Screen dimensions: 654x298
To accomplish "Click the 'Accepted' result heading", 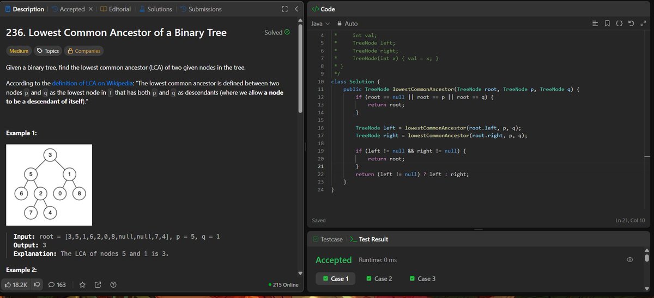I will (x=334, y=260).
